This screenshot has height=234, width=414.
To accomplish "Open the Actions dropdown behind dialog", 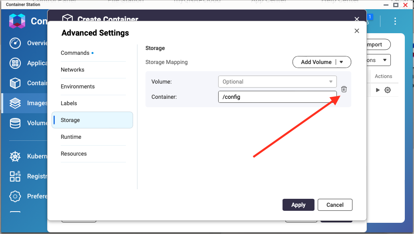I will coord(378,60).
